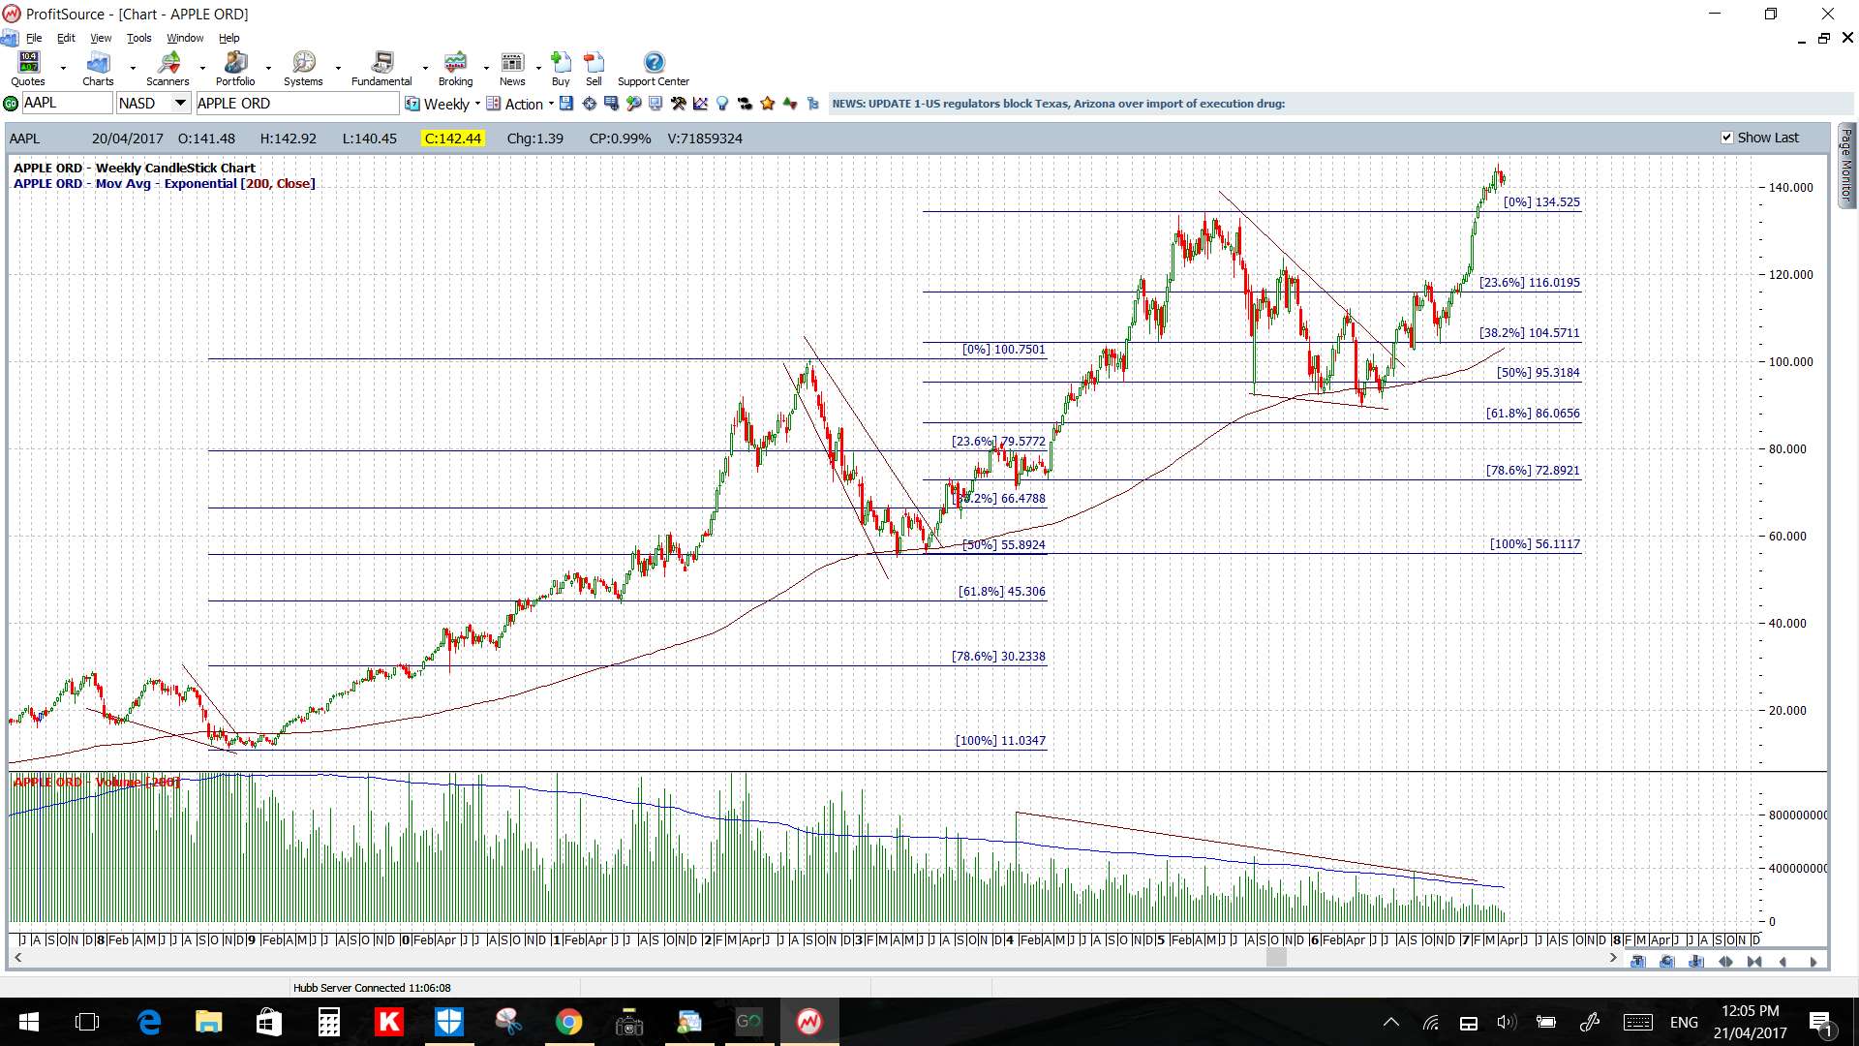This screenshot has height=1046, width=1859.
Task: Open the Quotes toolbar button
Action: coord(28,69)
